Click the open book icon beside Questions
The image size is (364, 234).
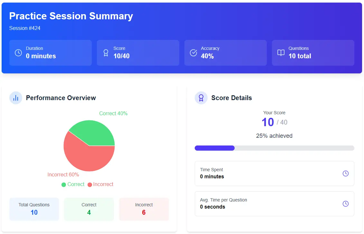pyautogui.click(x=281, y=52)
